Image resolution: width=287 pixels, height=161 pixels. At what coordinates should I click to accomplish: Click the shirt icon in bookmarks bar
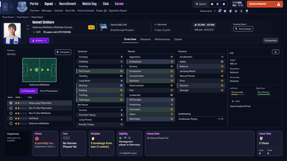(x=225, y=11)
